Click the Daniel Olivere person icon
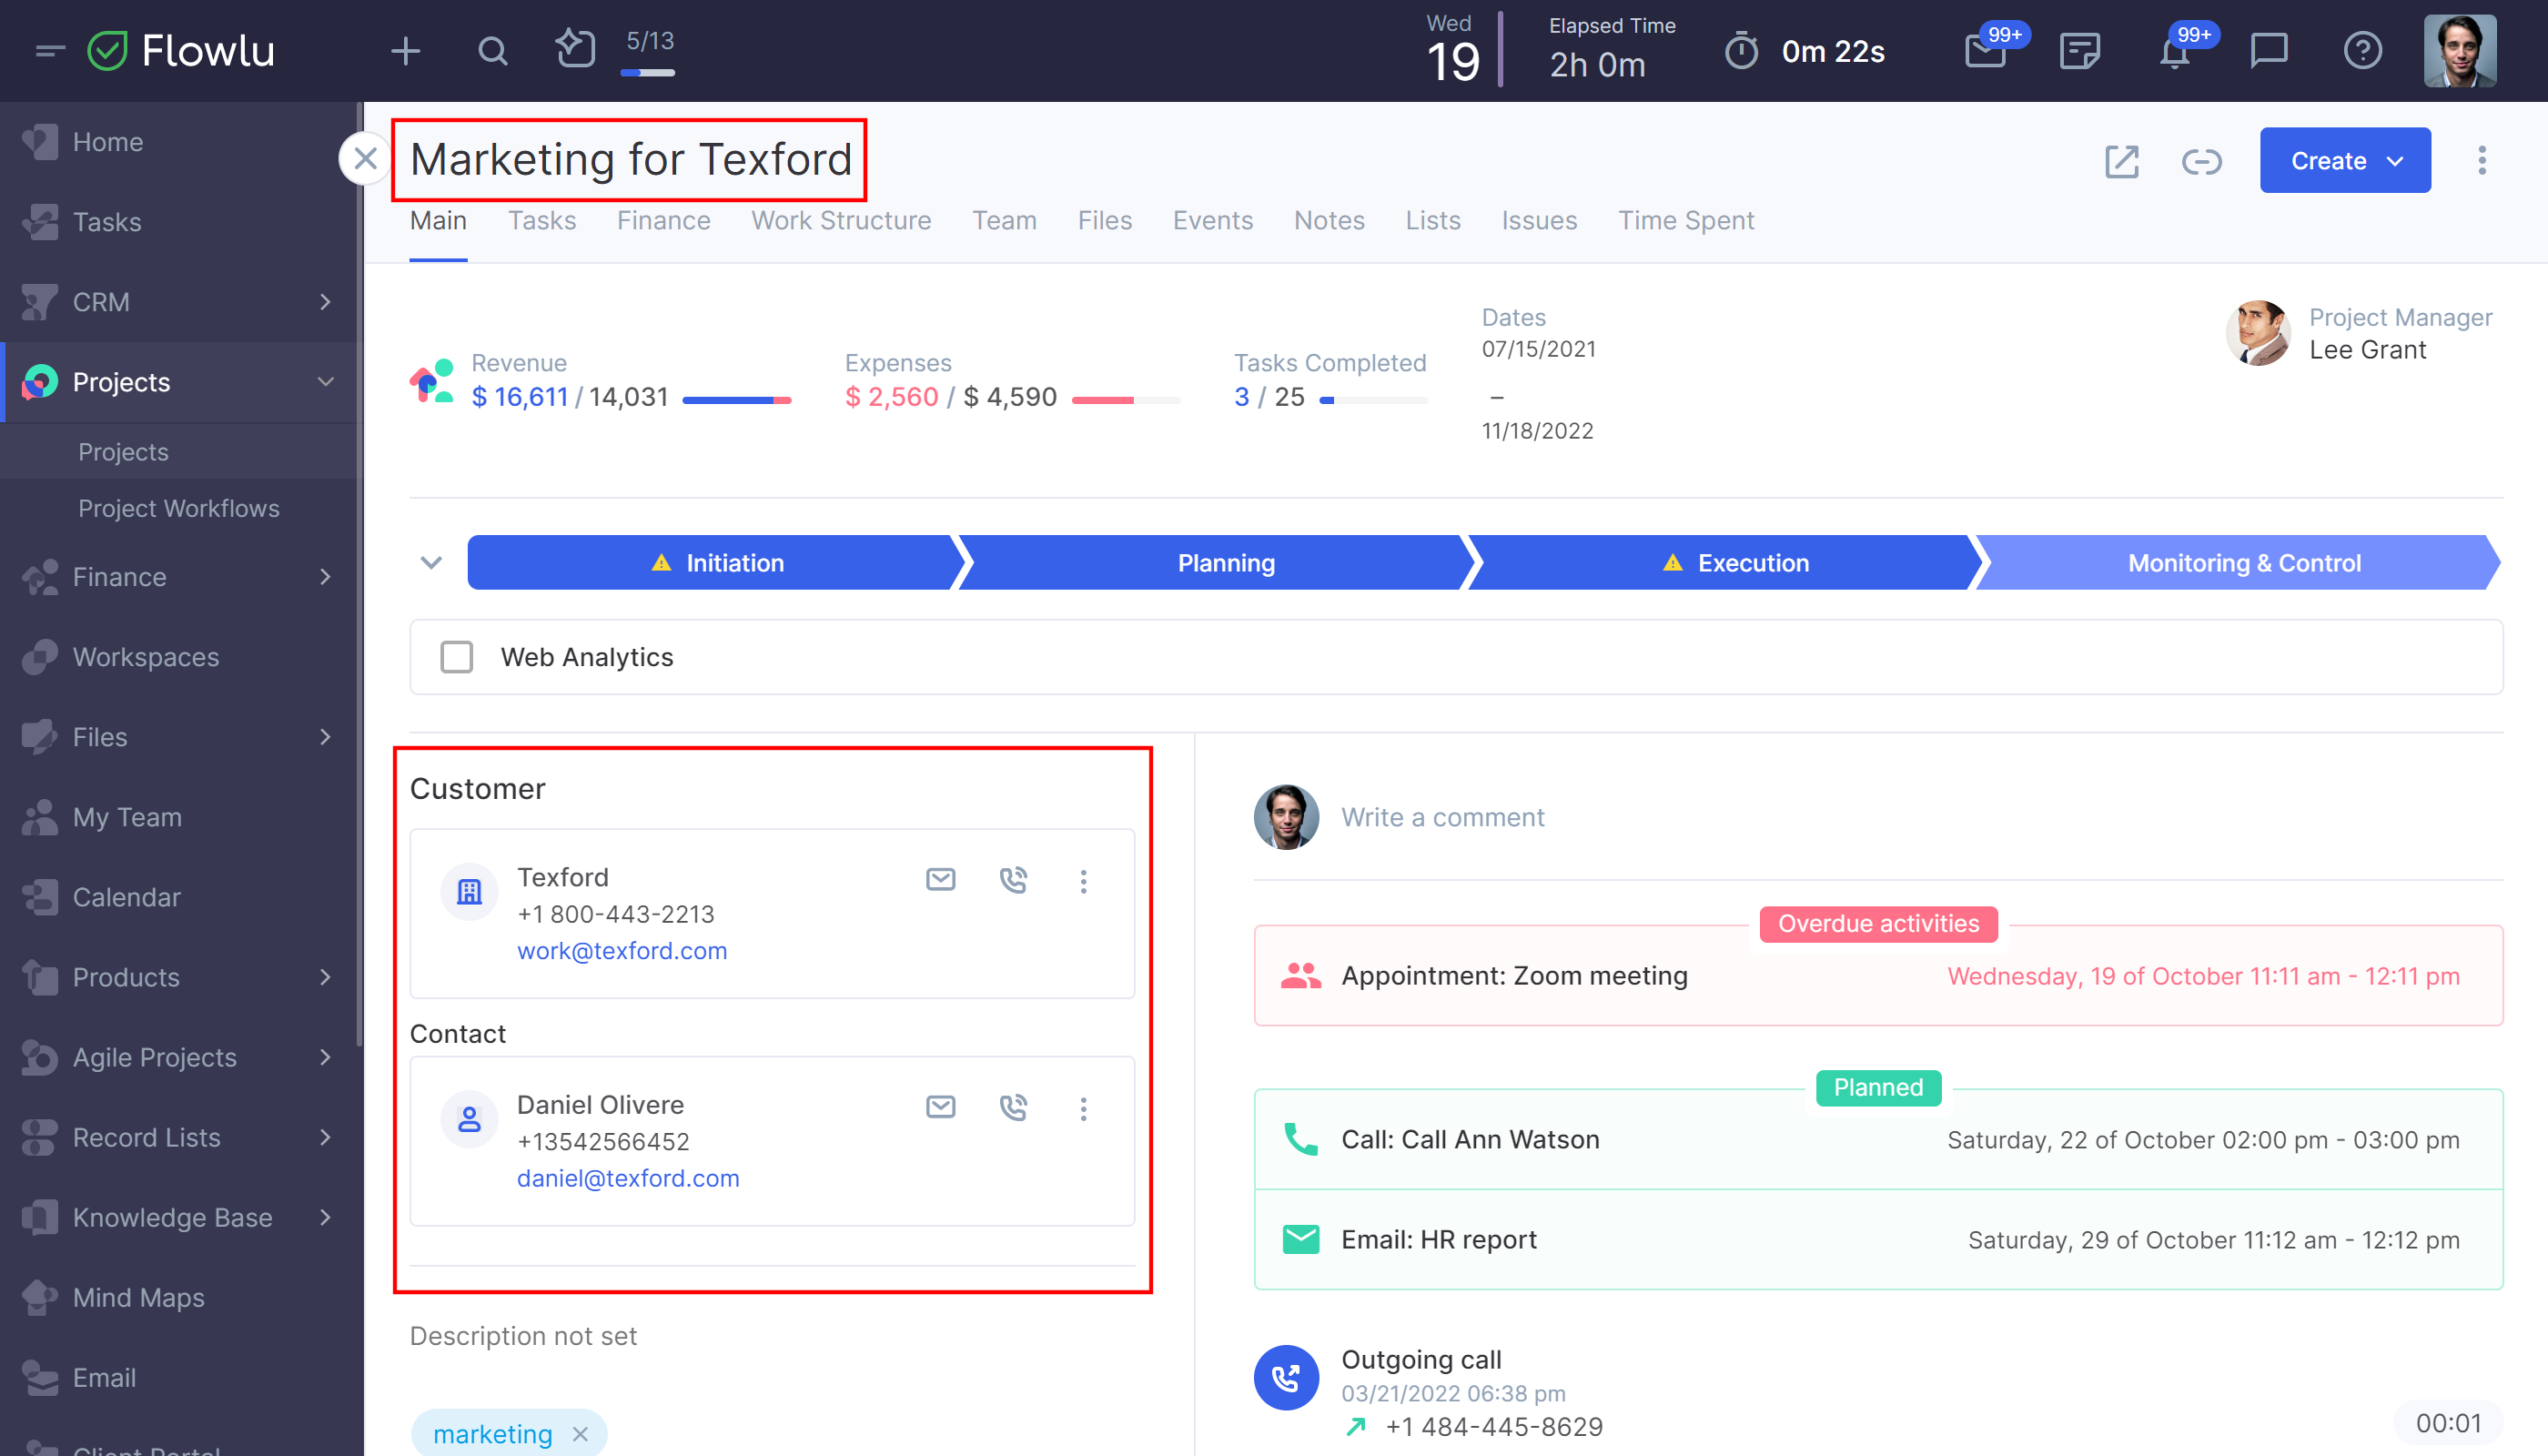2548x1456 pixels. tap(469, 1119)
